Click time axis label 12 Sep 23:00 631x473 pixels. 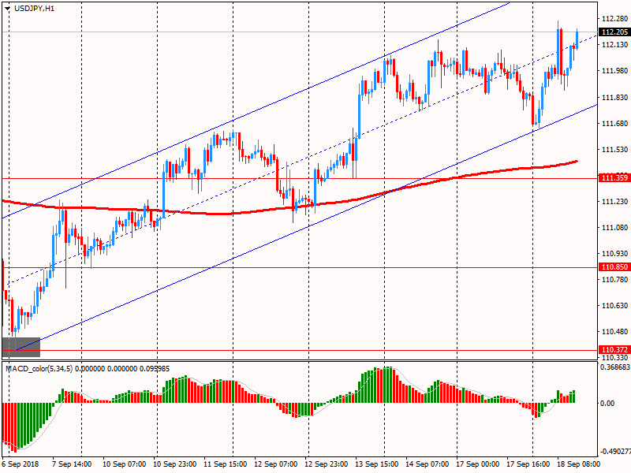(327, 464)
